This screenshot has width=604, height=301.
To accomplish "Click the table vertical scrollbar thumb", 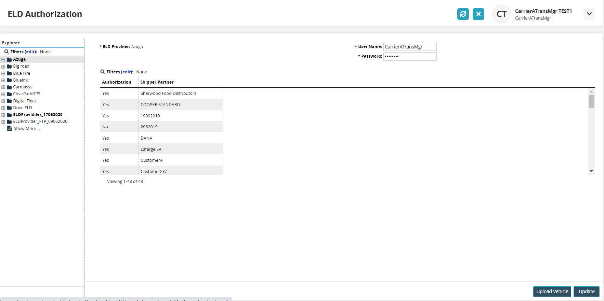I will (x=591, y=101).
